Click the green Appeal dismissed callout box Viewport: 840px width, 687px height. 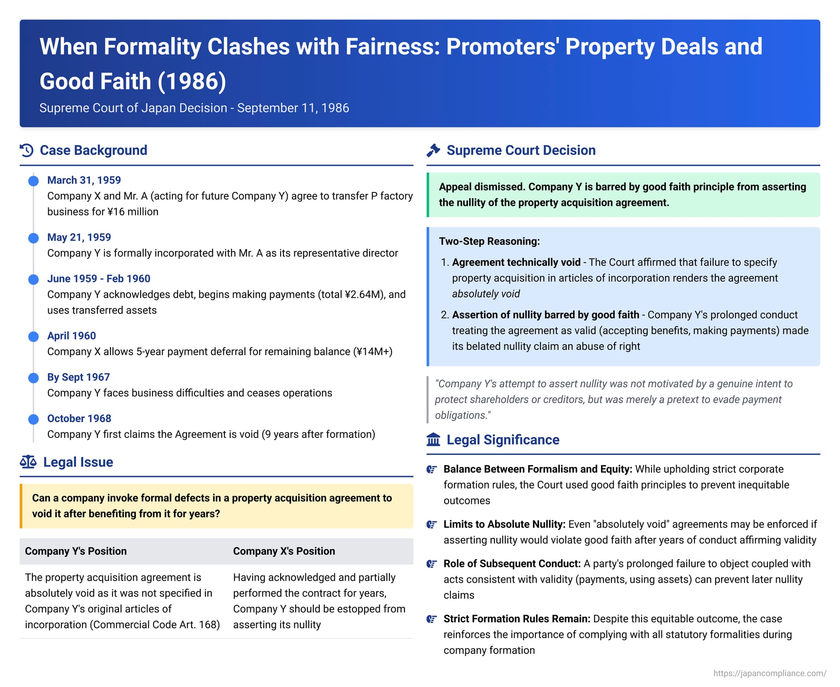tap(623, 195)
